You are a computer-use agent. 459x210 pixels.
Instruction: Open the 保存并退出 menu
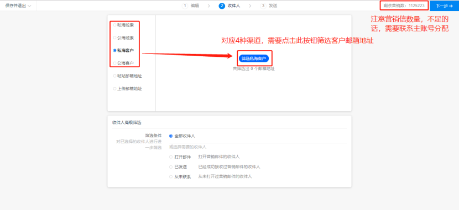point(18,6)
